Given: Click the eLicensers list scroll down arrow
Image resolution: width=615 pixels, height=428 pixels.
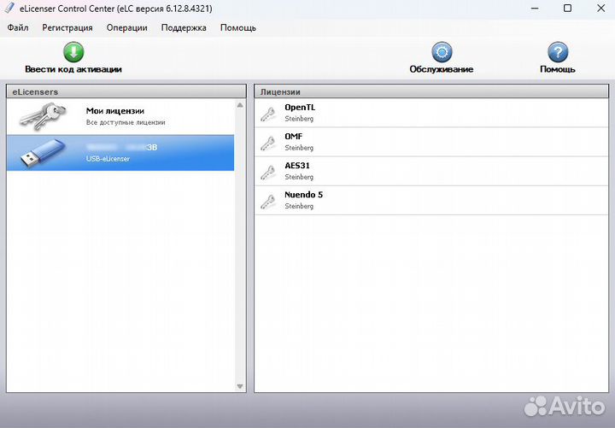Looking at the screenshot, I should pos(240,386).
